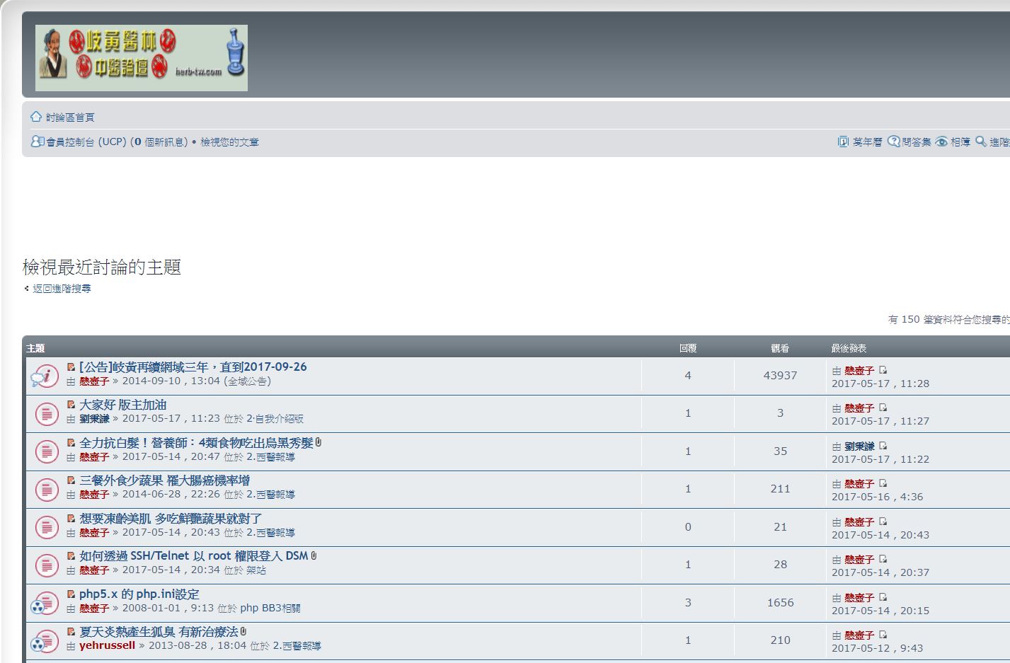Screen dimensions: 1010x663
Task: Open topic 三餐外食少蔬果 罹大腸癌機率增
Action: pyautogui.click(x=164, y=480)
